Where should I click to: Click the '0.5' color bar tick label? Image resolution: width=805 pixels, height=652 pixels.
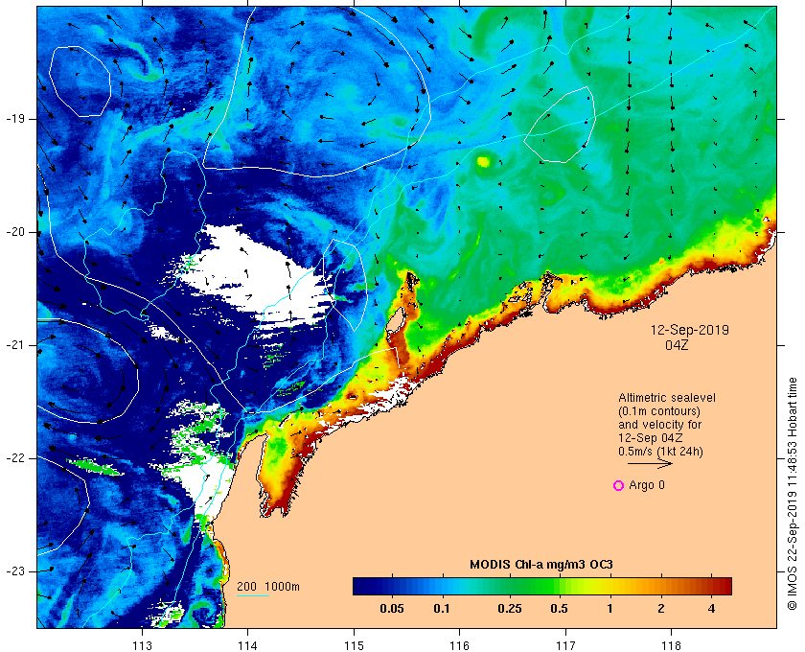[x=559, y=609]
